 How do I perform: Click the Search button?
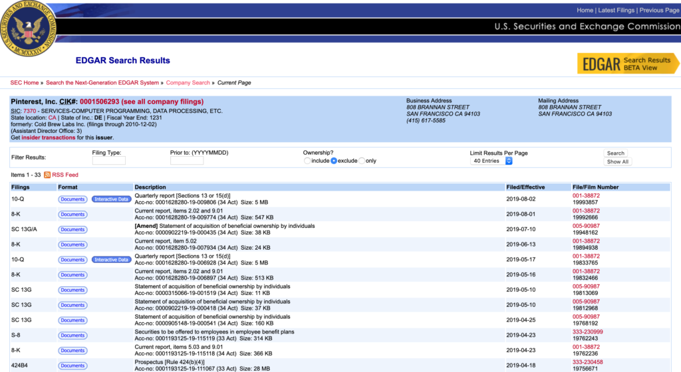tap(615, 153)
